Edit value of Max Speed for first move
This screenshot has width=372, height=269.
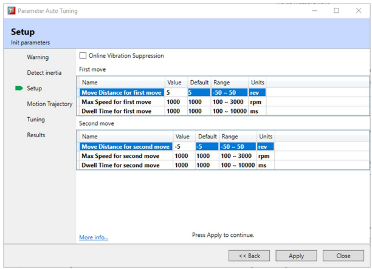pyautogui.click(x=176, y=102)
